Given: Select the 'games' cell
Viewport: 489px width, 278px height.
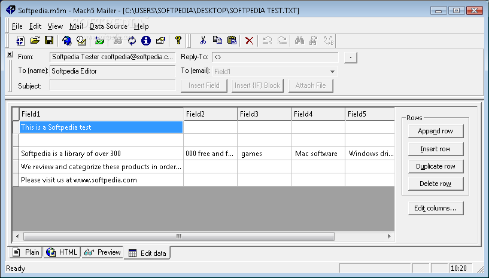Looking at the screenshot, I should (x=265, y=154).
